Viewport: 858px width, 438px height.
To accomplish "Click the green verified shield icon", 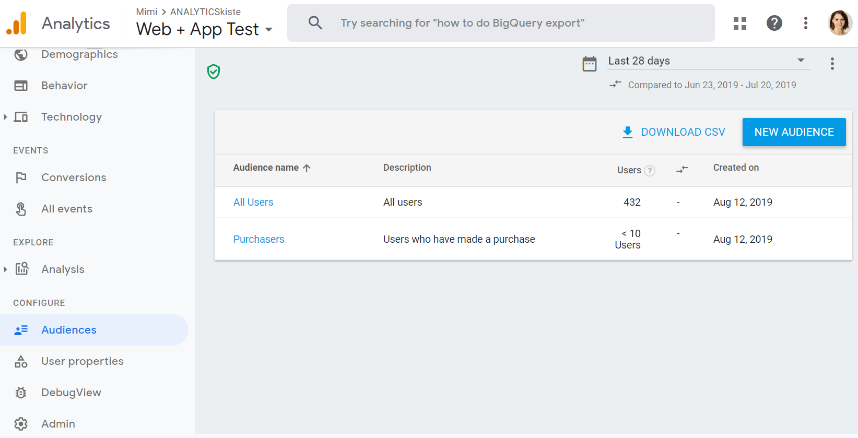I will (214, 72).
